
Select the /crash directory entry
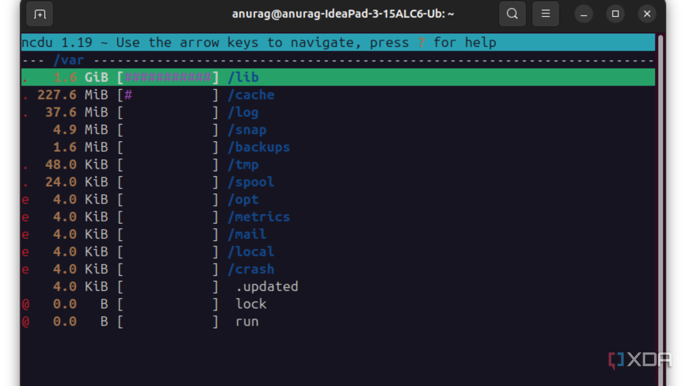click(x=251, y=269)
